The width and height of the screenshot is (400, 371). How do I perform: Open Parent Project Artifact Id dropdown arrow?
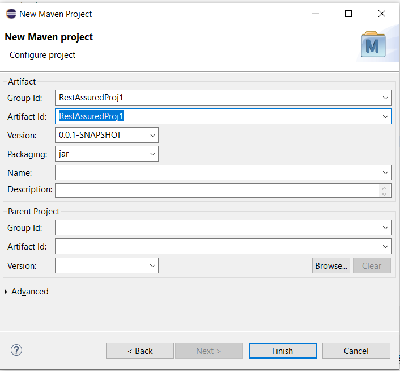tap(385, 246)
